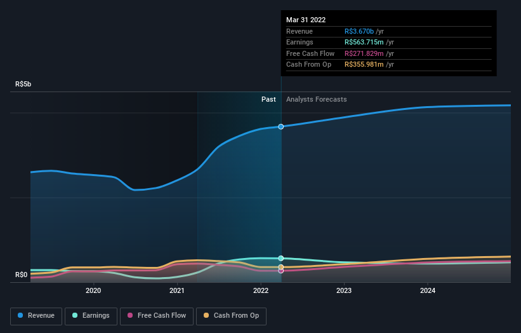This screenshot has width=521, height=333.
Task: Click the Free Cash Flow row label in tooltip
Action: pos(310,53)
